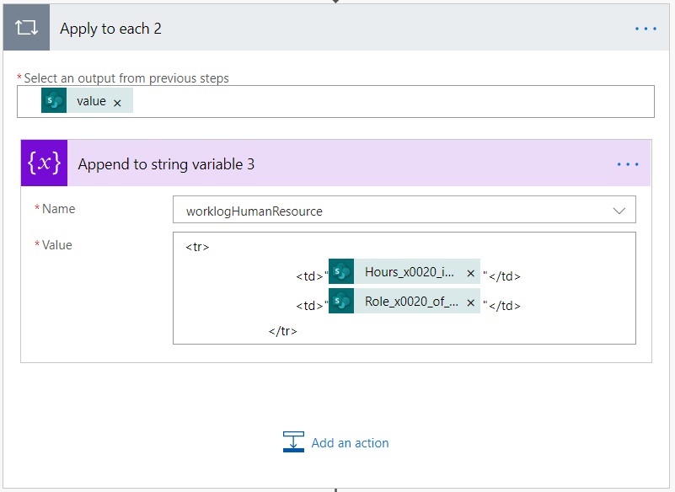Click the SharePoint icon on value token

(x=54, y=101)
